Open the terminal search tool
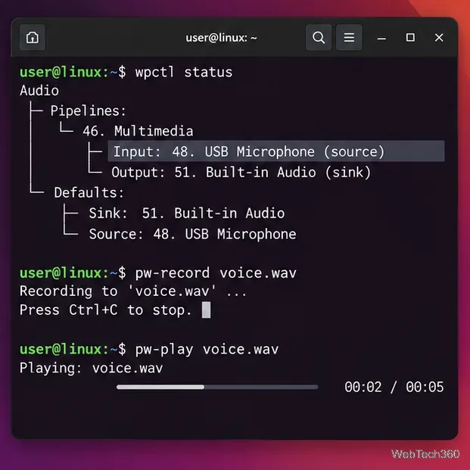Image resolution: width=470 pixels, height=470 pixels. 319,38
